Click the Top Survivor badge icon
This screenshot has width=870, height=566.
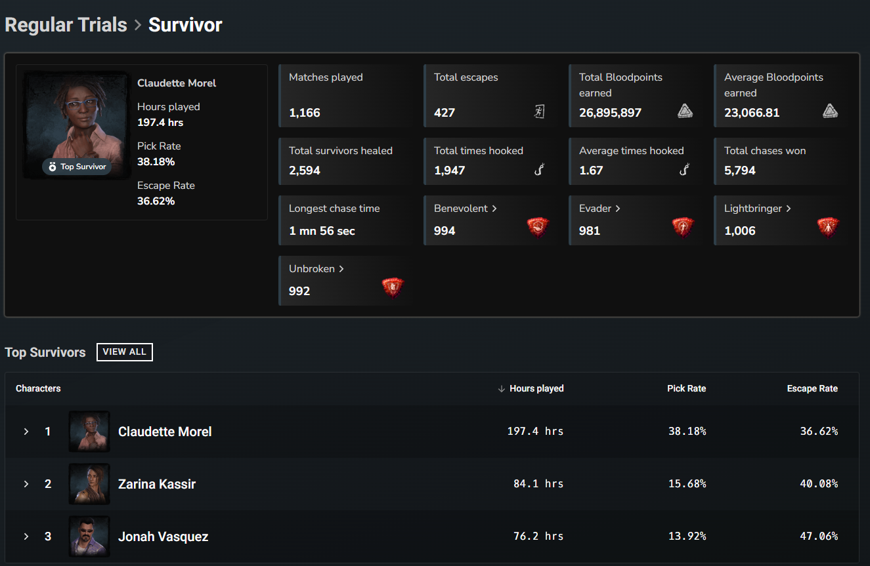(x=54, y=167)
